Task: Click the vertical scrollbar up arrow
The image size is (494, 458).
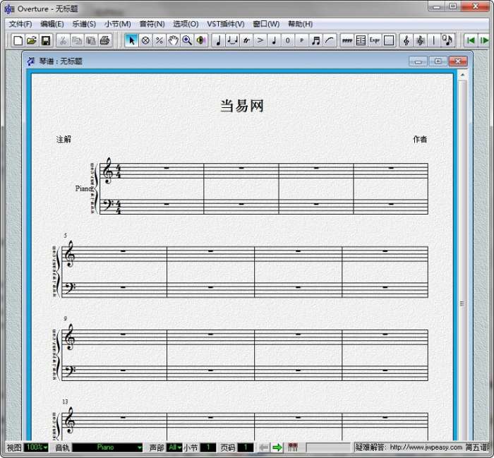Action: click(x=462, y=76)
